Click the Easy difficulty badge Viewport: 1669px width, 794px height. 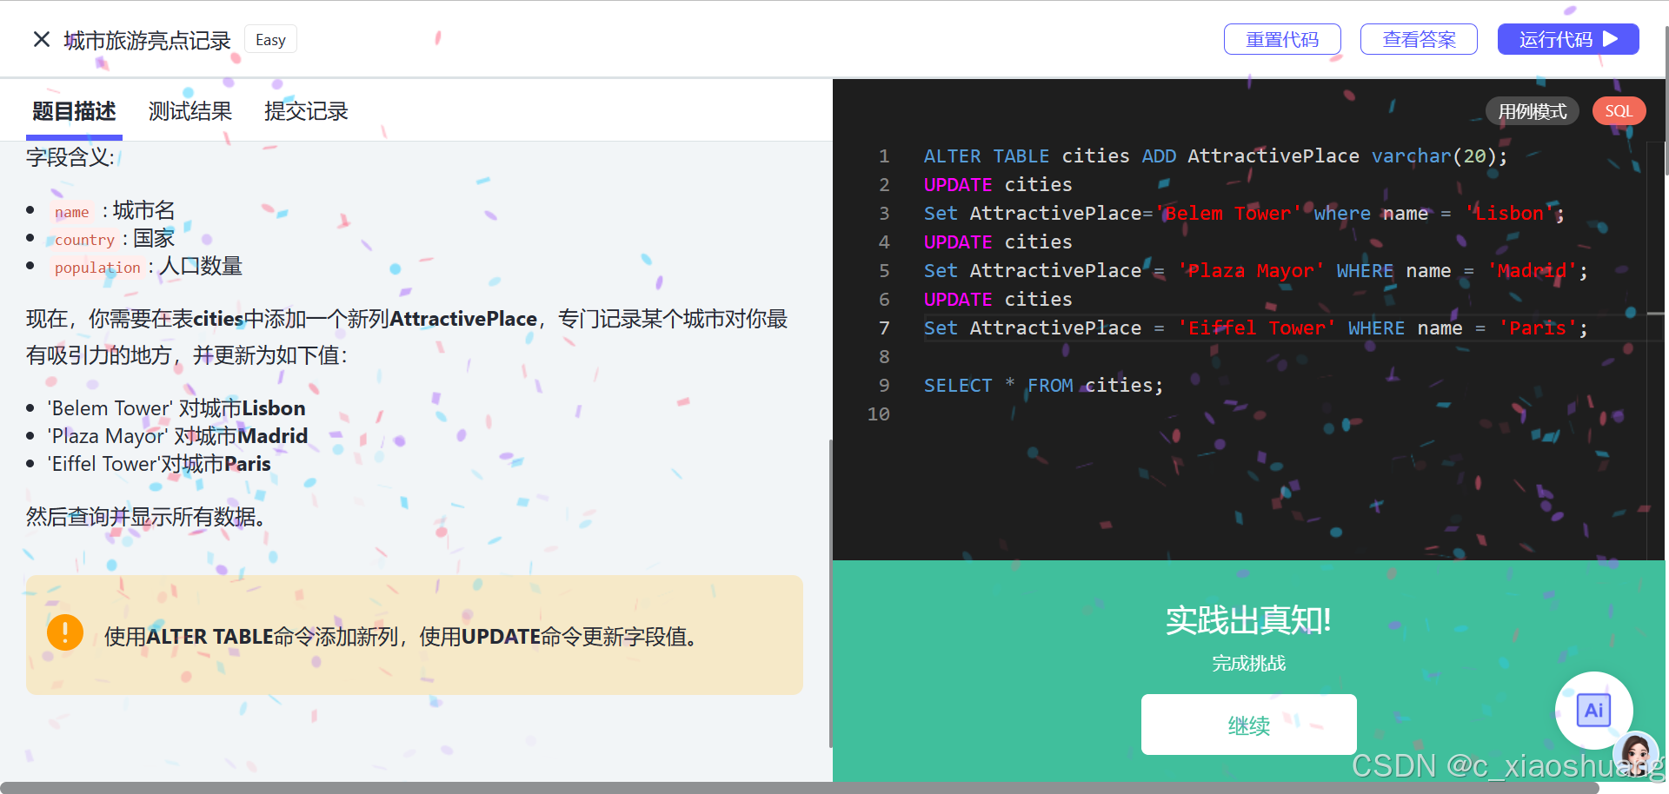tap(270, 39)
